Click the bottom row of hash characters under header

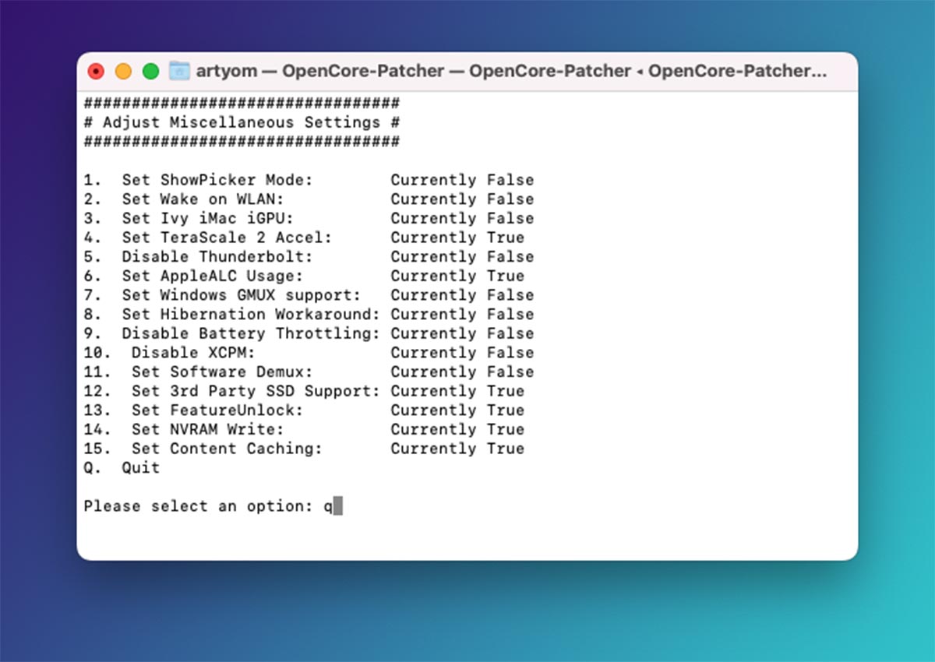242,142
